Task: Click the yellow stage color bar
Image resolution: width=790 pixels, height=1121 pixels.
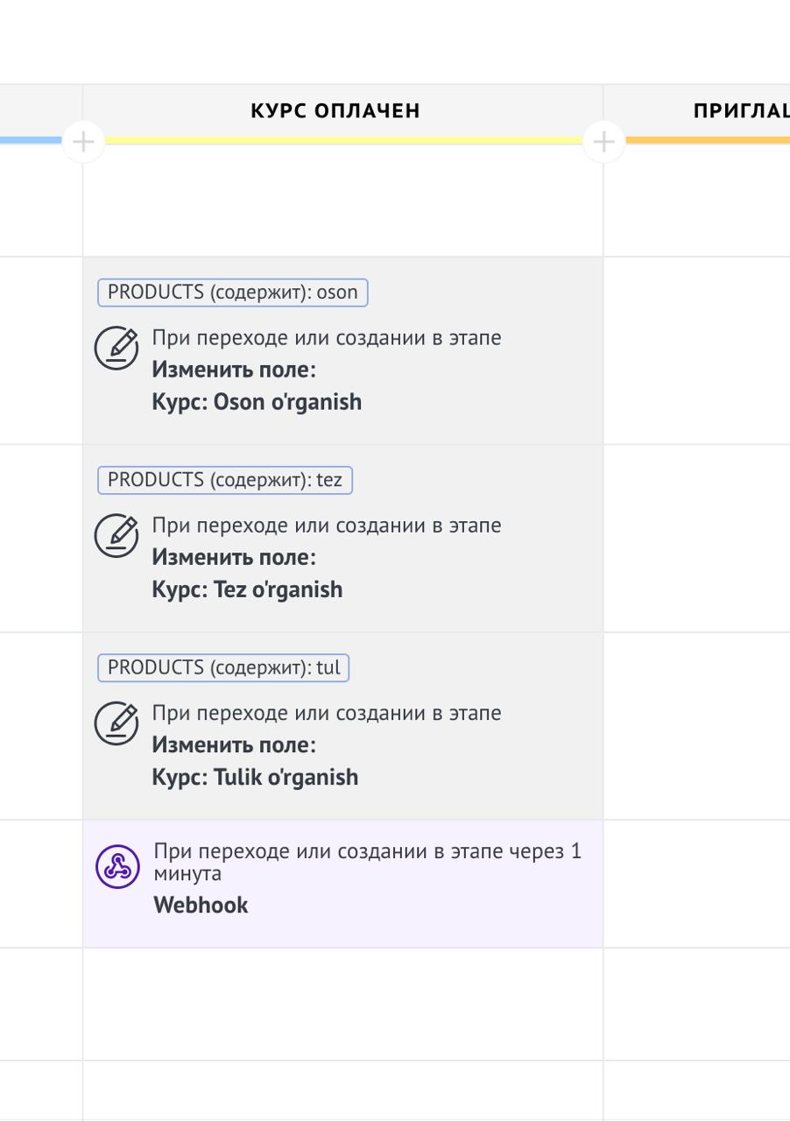Action: coord(343,140)
